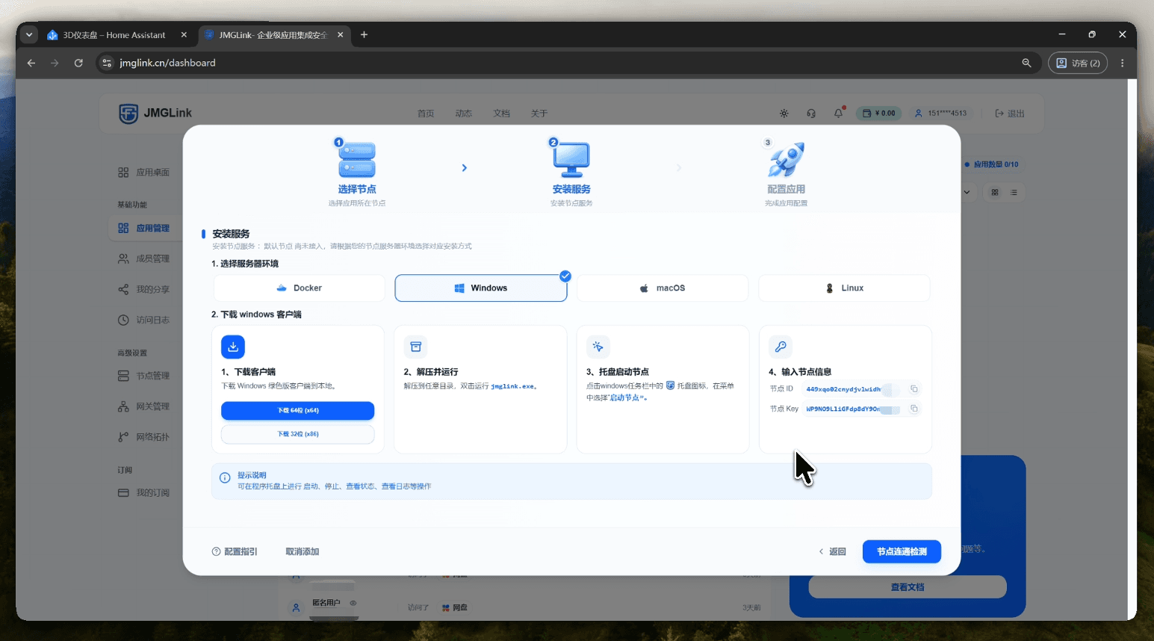Go to 节点管理 in the sidebar
This screenshot has height=641, width=1154.
click(144, 376)
